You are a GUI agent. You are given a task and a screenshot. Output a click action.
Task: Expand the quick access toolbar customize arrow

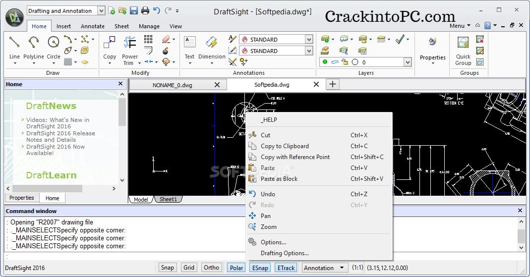point(177,11)
